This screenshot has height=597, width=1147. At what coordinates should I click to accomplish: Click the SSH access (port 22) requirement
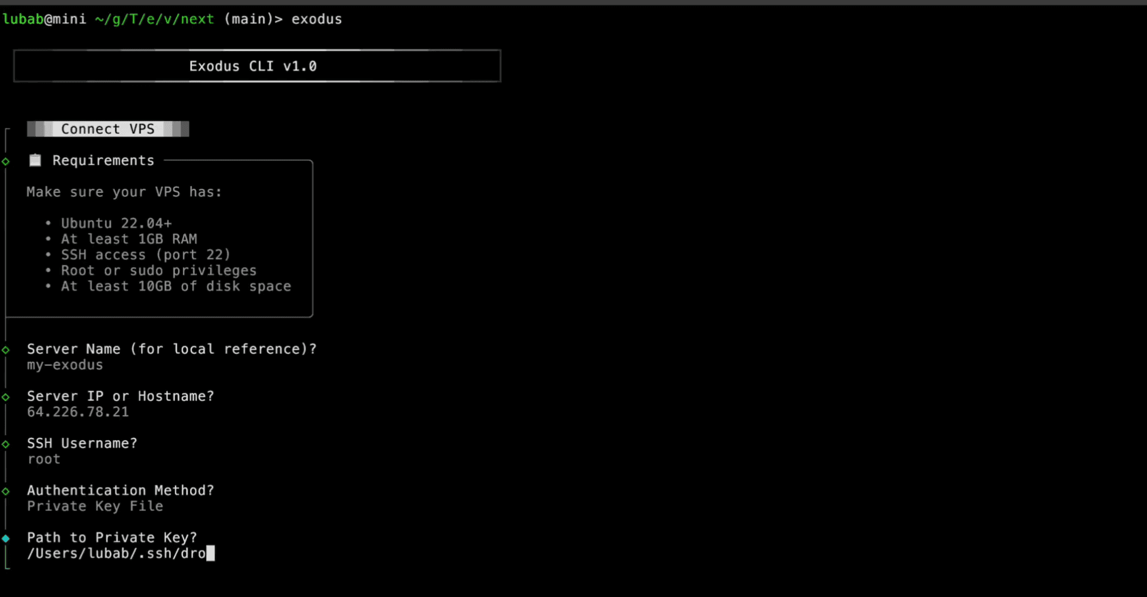pyautogui.click(x=145, y=255)
